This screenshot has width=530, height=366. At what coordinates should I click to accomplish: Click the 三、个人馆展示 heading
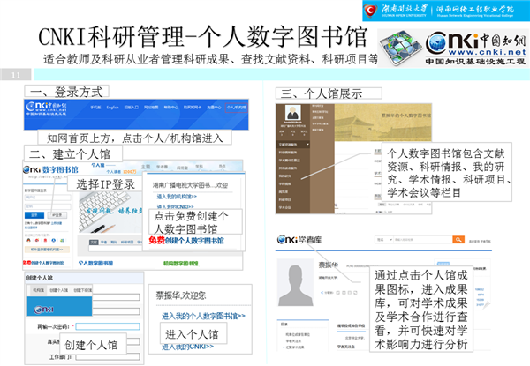click(x=329, y=93)
